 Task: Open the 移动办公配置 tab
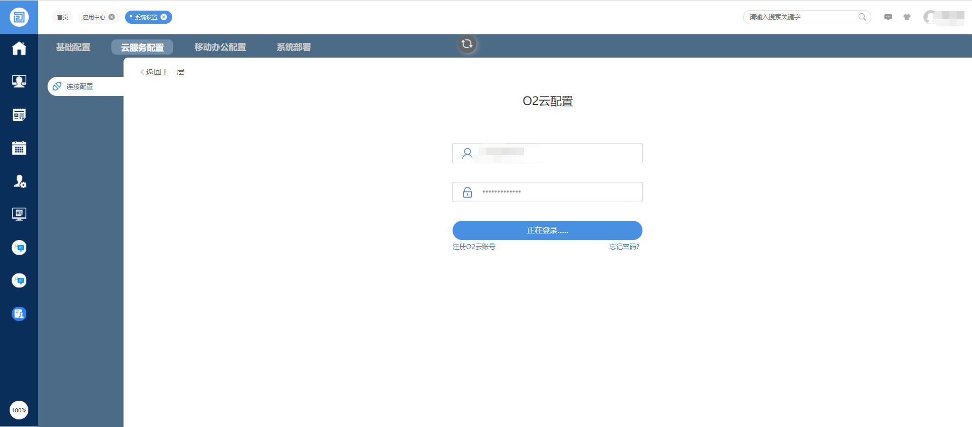click(x=220, y=47)
